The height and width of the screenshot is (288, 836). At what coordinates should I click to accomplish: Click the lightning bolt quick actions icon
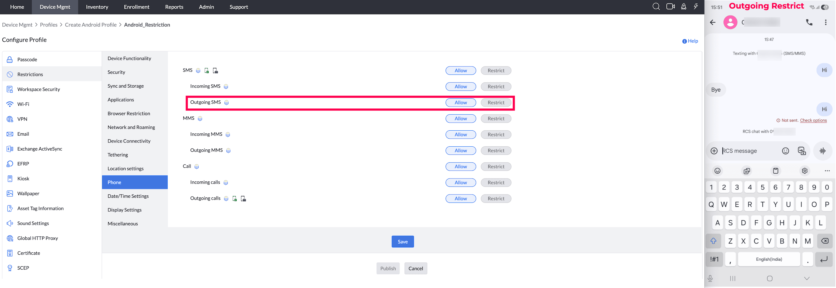[695, 7]
